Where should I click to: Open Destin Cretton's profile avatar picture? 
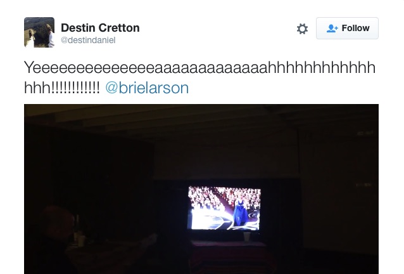click(x=39, y=32)
